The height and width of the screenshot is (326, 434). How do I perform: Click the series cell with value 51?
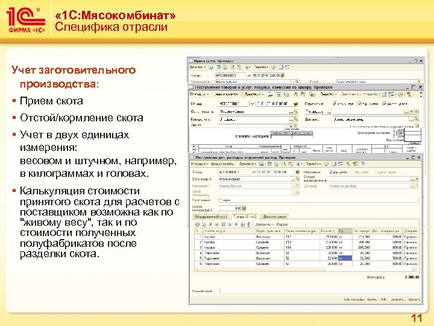click(x=302, y=253)
